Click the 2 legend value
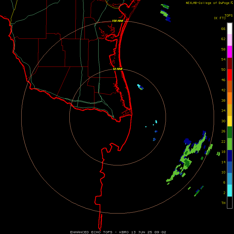This screenshot has height=234, width=234. pos(224,193)
